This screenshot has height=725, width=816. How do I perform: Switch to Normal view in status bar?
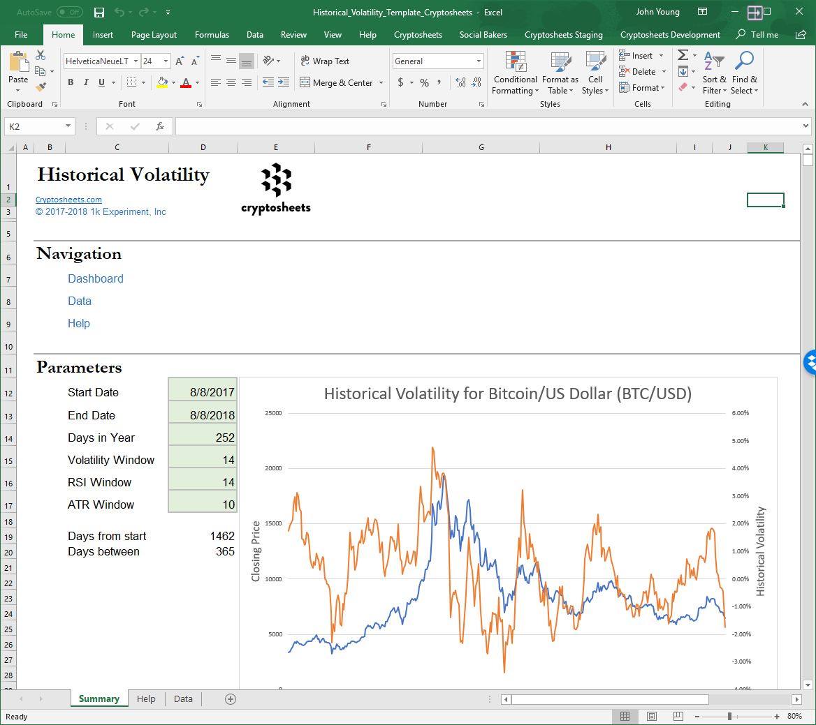[625, 716]
